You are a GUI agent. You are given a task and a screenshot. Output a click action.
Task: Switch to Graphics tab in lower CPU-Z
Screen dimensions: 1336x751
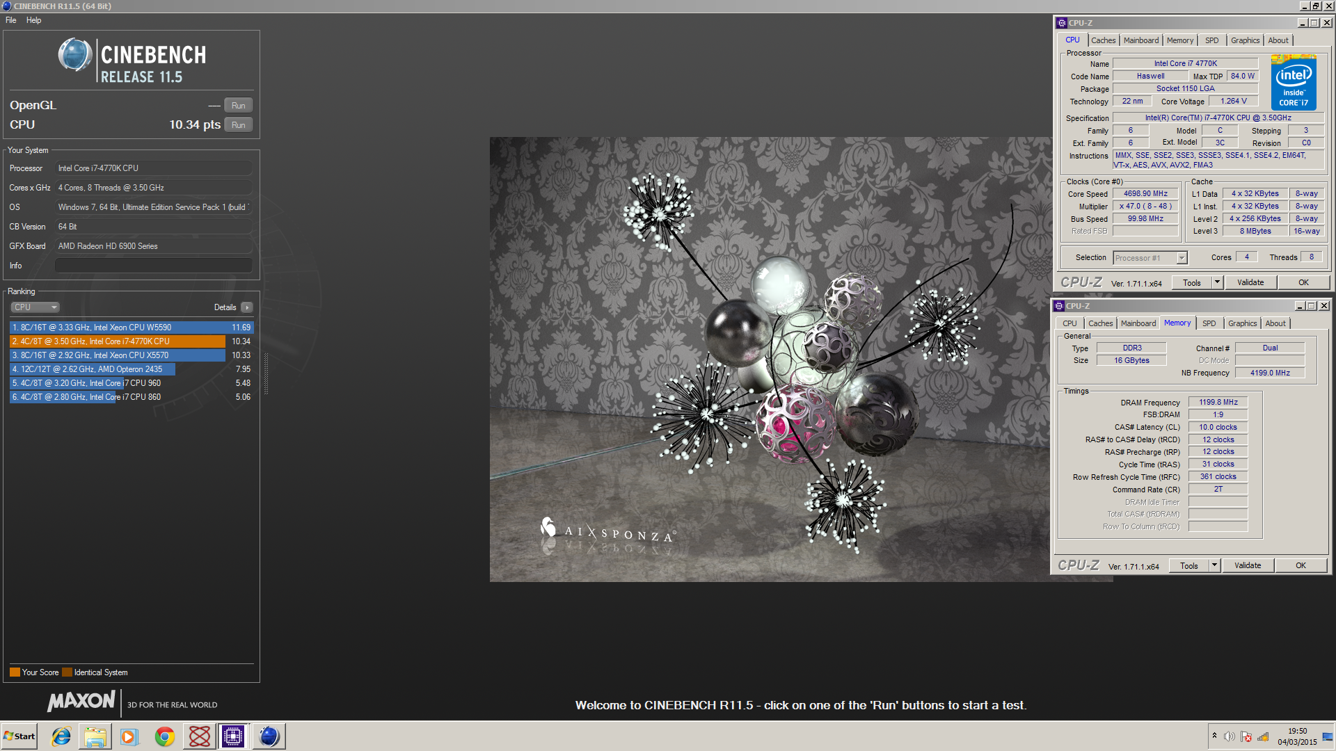click(1242, 323)
